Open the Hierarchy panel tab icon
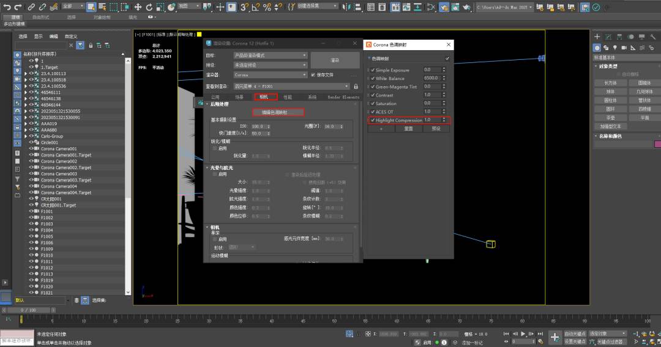The width and height of the screenshot is (661, 347). [x=619, y=37]
